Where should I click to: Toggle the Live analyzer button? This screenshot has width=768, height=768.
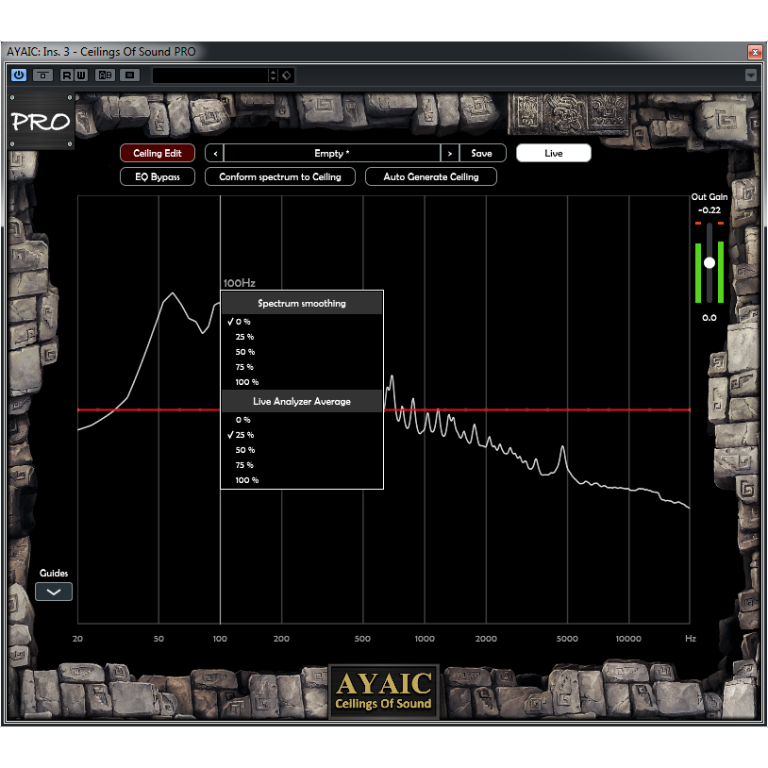click(553, 153)
